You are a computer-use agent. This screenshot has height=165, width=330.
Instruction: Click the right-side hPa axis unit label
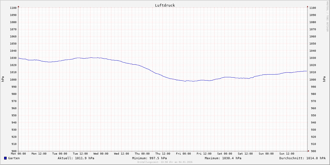[325, 79]
